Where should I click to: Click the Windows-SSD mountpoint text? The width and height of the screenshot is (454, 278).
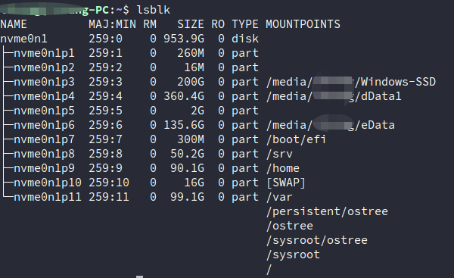[398, 82]
